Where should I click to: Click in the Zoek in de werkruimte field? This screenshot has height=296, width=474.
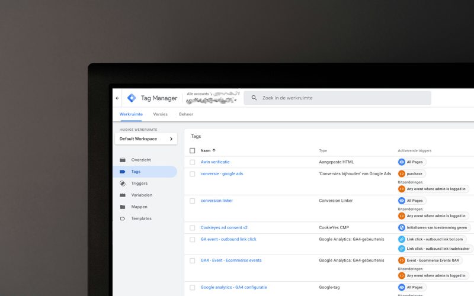pyautogui.click(x=337, y=98)
